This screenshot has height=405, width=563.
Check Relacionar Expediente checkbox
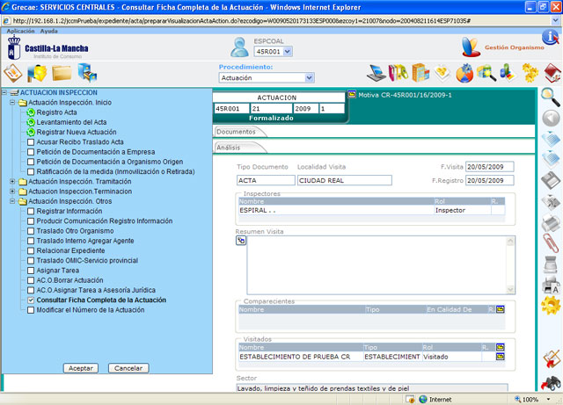[x=31, y=250]
